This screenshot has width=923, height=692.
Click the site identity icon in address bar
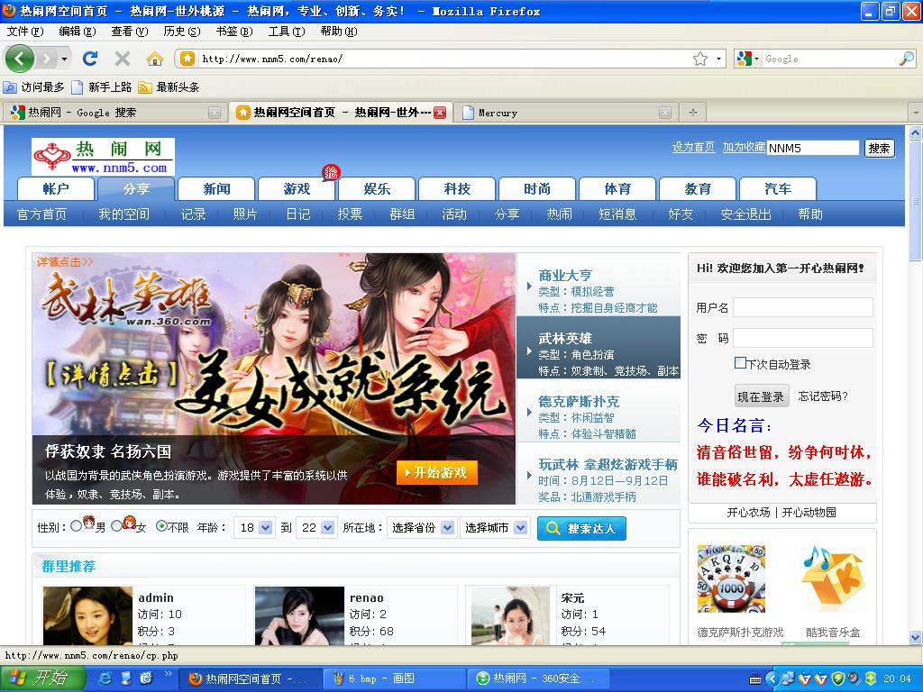tap(187, 59)
